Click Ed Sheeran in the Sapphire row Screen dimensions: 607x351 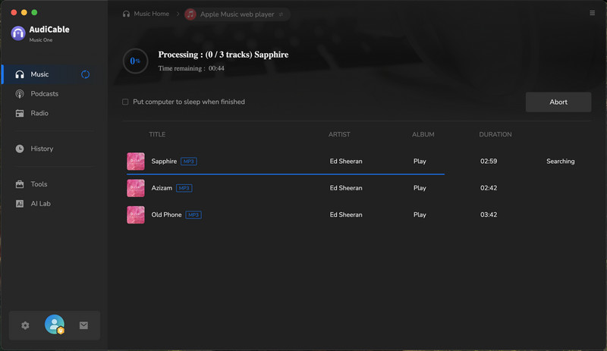tap(346, 161)
